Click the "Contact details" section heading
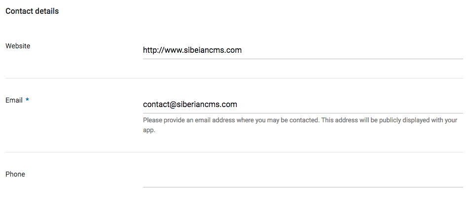Viewport: 468px width, 220px height. [32, 11]
